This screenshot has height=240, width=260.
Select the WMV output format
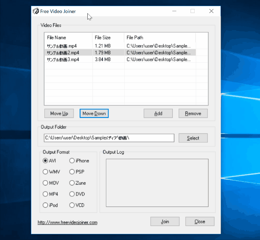(x=51, y=172)
